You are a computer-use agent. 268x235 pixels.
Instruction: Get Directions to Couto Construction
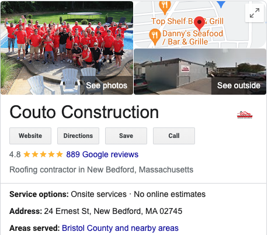[78, 136]
